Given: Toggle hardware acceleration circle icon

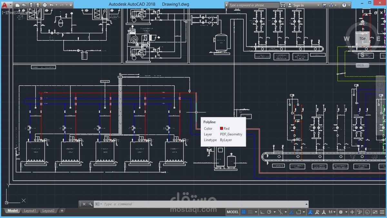Looking at the screenshot, I should [368, 212].
